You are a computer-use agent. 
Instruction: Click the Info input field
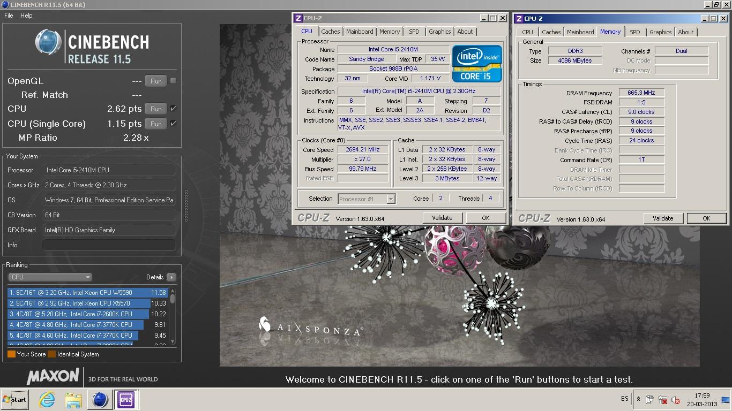(109, 245)
